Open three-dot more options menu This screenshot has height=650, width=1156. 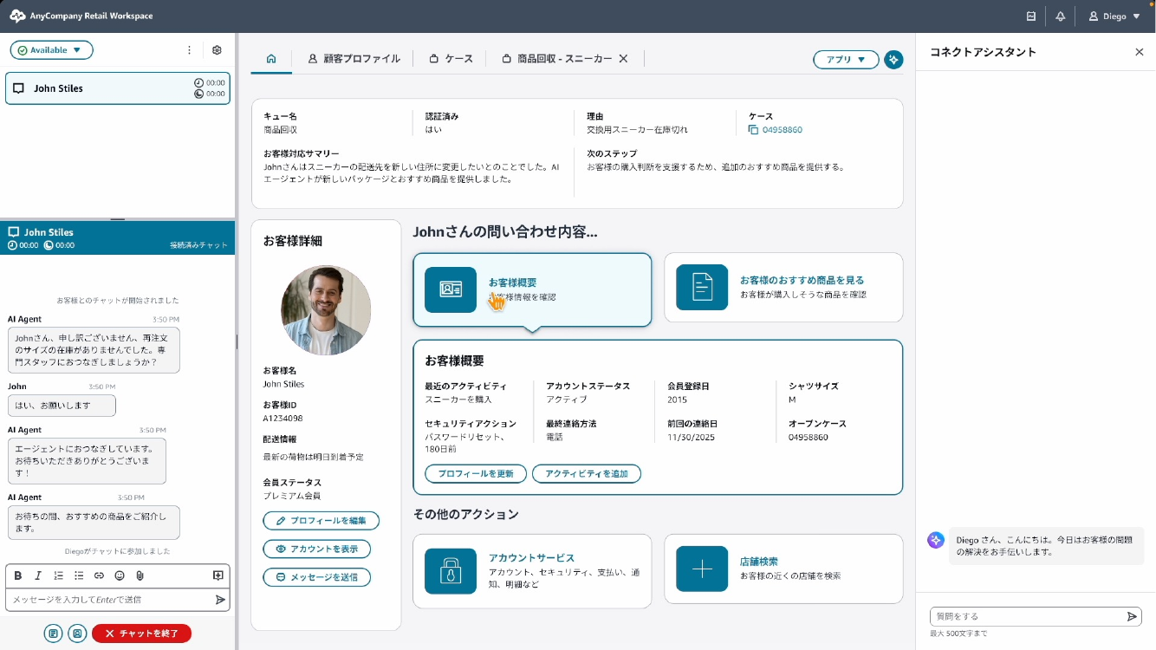coord(190,50)
